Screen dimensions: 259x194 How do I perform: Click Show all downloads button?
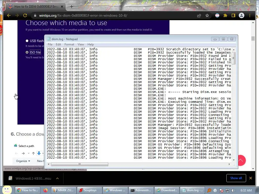coord(236,178)
